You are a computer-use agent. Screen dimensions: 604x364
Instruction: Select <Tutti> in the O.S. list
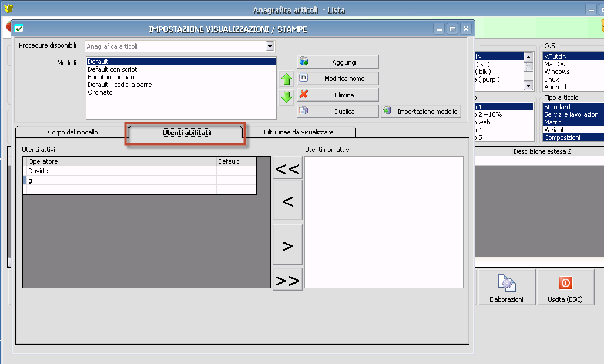573,56
